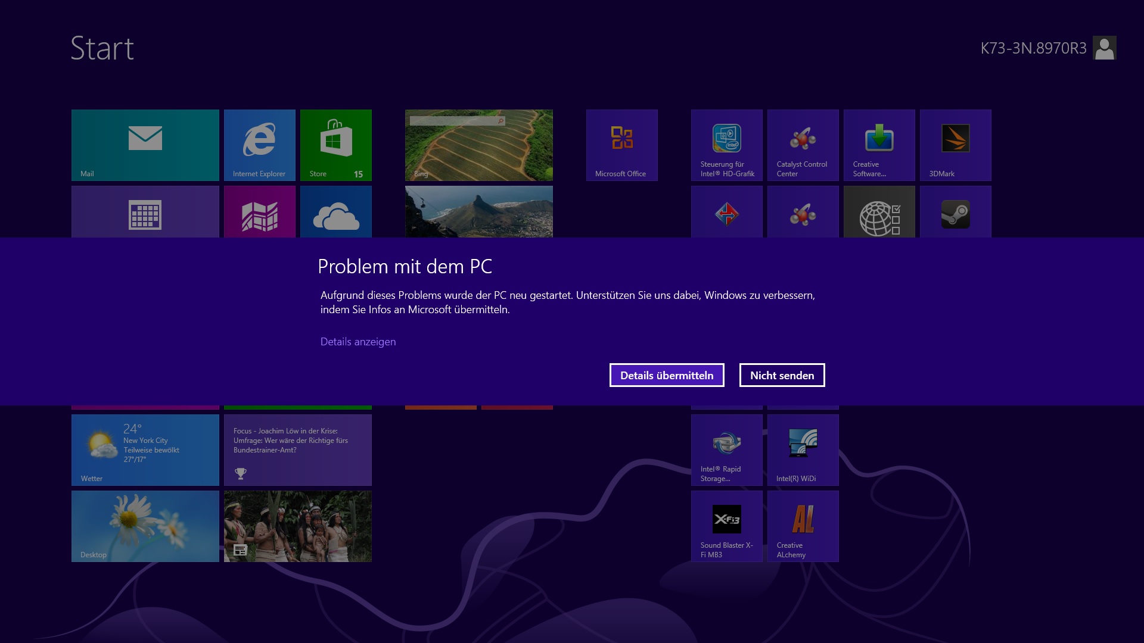1144x643 pixels.
Task: Open the Store tile
Action: click(335, 145)
